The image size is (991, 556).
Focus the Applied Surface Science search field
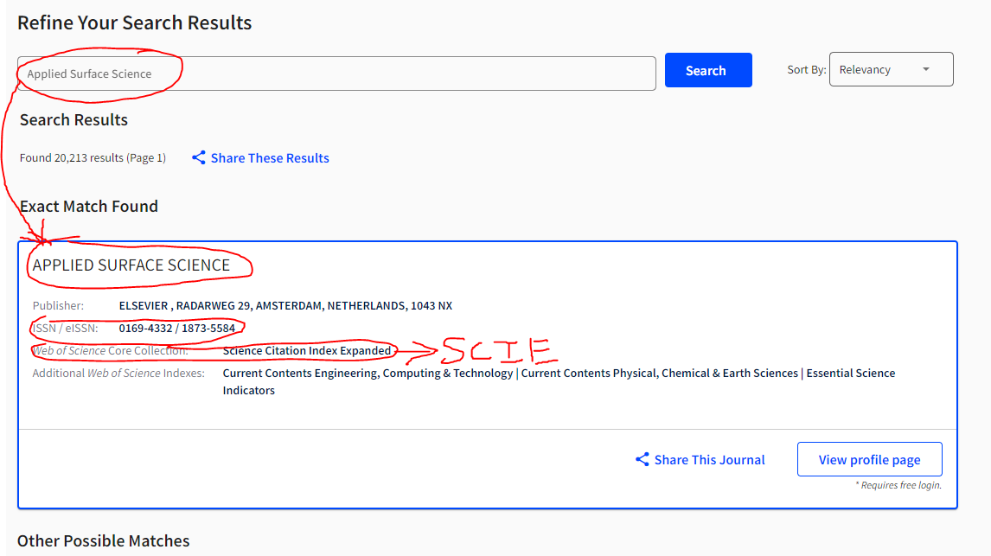[336, 73]
